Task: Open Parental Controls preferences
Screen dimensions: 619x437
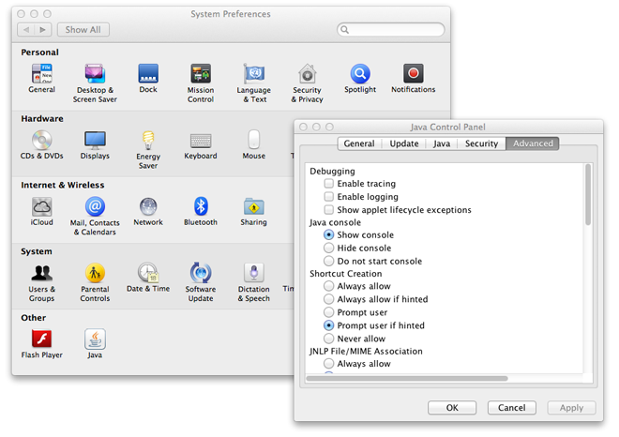Action: 95,282
